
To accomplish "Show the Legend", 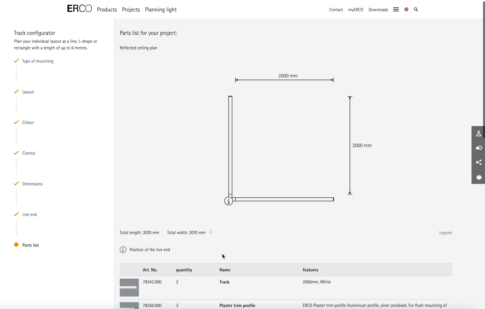I will coord(445,233).
